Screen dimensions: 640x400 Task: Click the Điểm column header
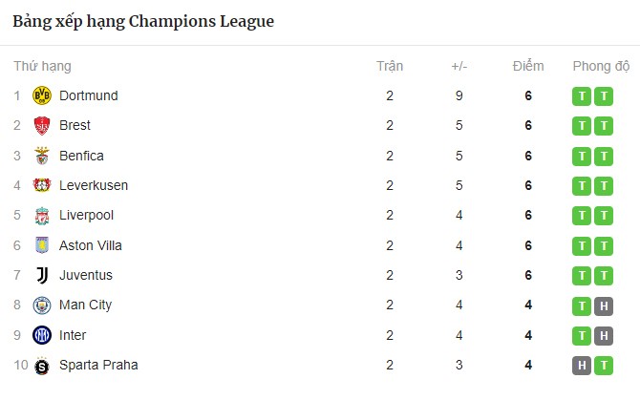coord(528,66)
